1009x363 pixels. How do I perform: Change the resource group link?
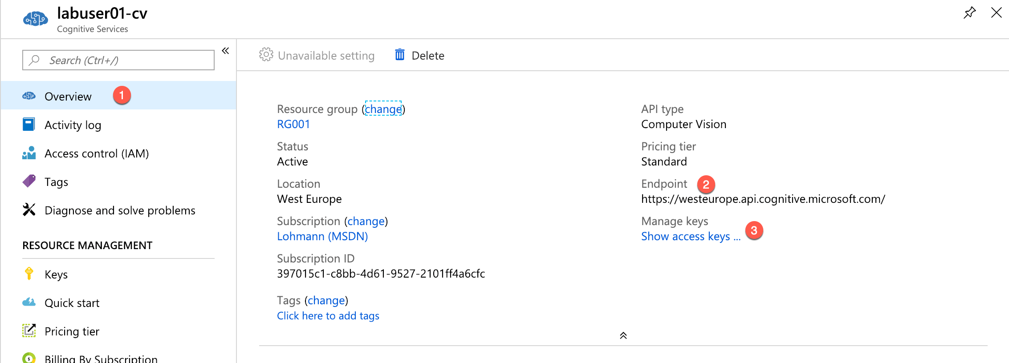(383, 109)
